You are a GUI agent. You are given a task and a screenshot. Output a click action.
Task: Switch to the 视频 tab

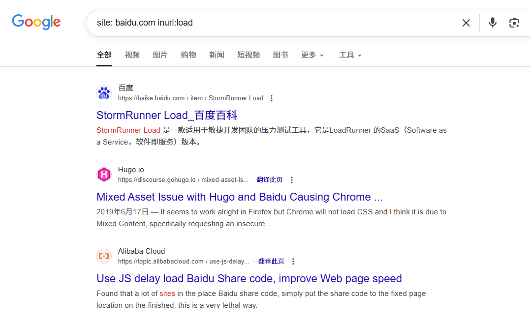[132, 55]
